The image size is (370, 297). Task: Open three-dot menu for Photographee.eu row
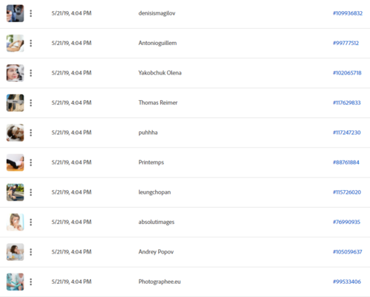click(x=31, y=282)
